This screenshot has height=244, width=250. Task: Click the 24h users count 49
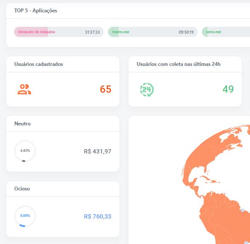click(x=228, y=89)
